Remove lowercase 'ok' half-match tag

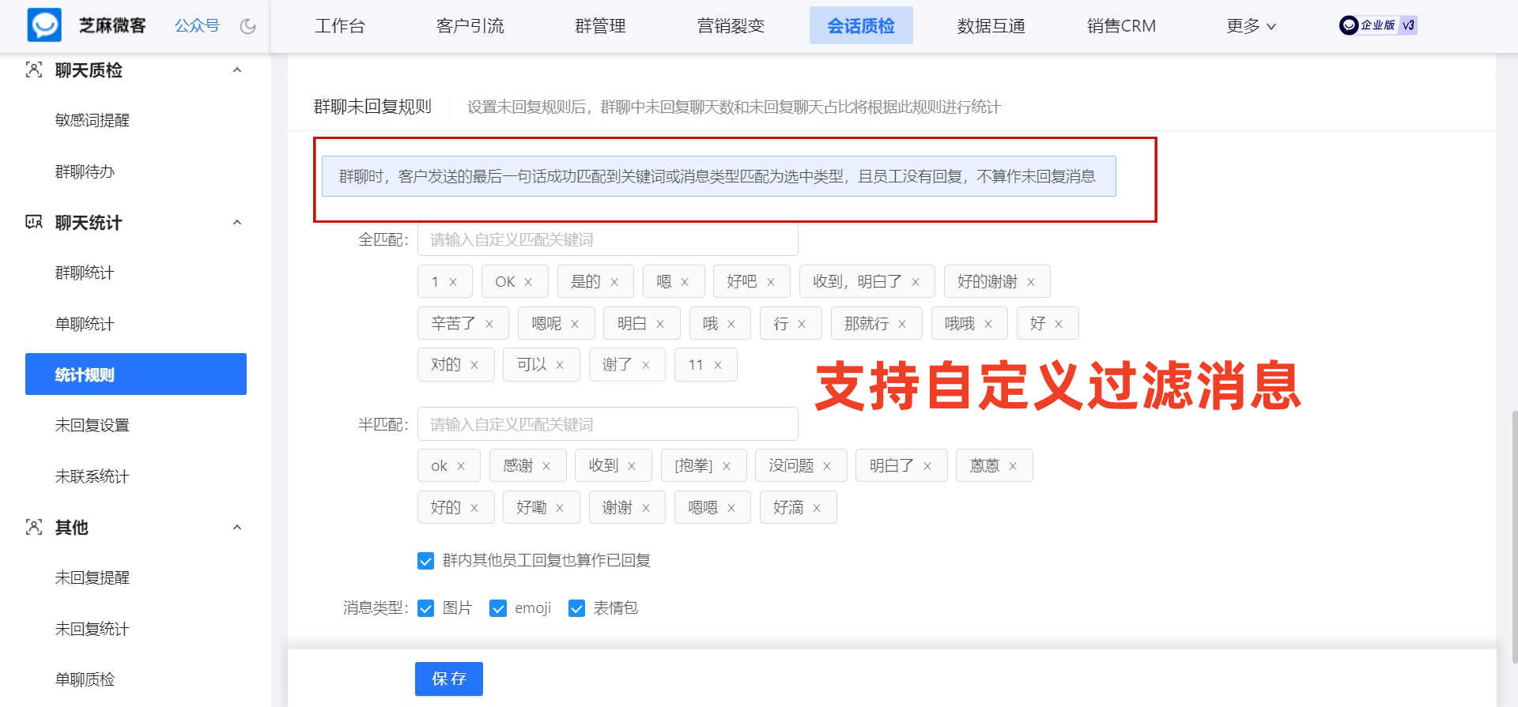tap(461, 466)
